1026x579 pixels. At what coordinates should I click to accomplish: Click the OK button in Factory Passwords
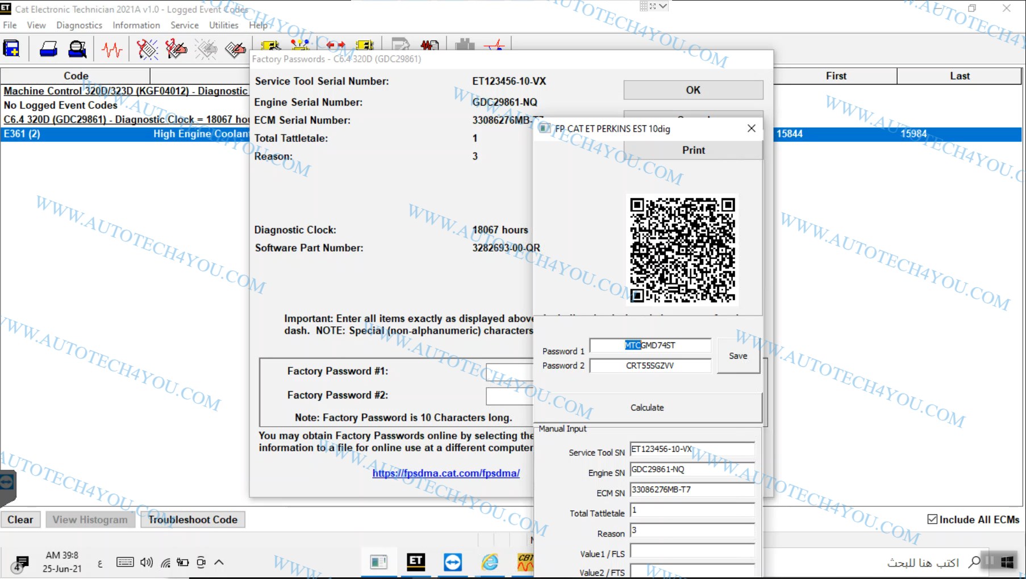(x=693, y=90)
